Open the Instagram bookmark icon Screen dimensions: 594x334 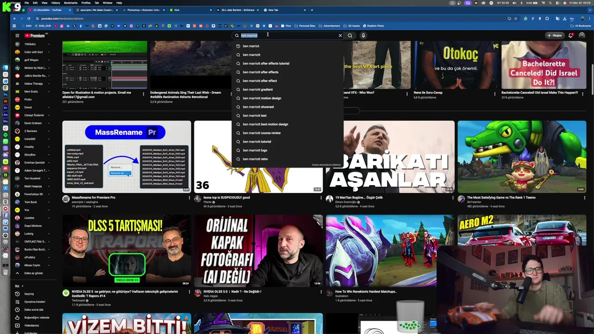click(x=61, y=26)
